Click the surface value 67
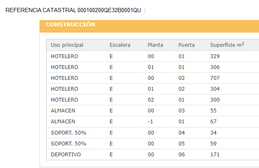Viewport: 259px width, 168px height. coord(213,122)
